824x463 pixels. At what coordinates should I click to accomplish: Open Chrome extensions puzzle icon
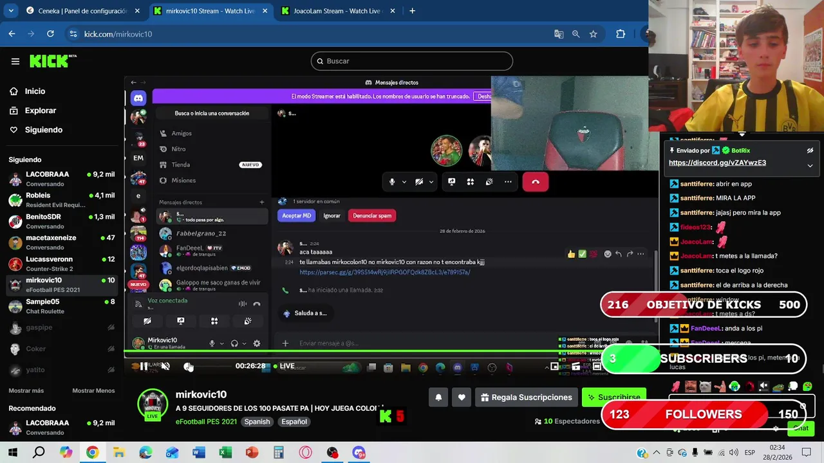coord(621,34)
